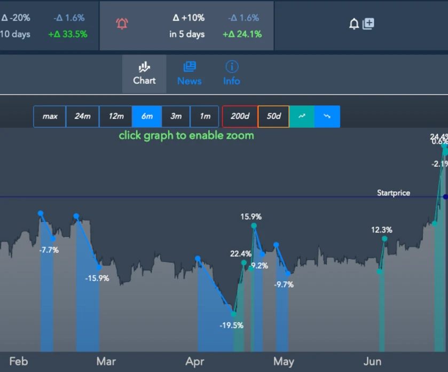448x372 pixels.
Task: Click the add-to-collection plus icon
Action: [x=368, y=24]
